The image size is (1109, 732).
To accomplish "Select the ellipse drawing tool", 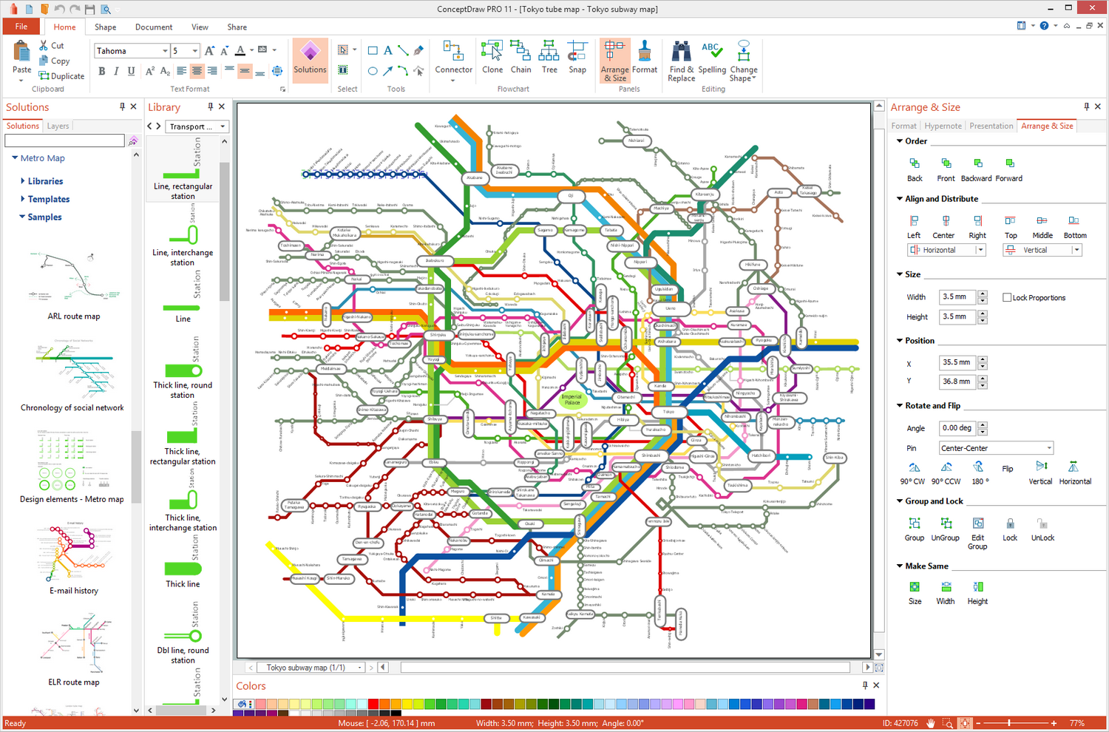I will point(373,71).
